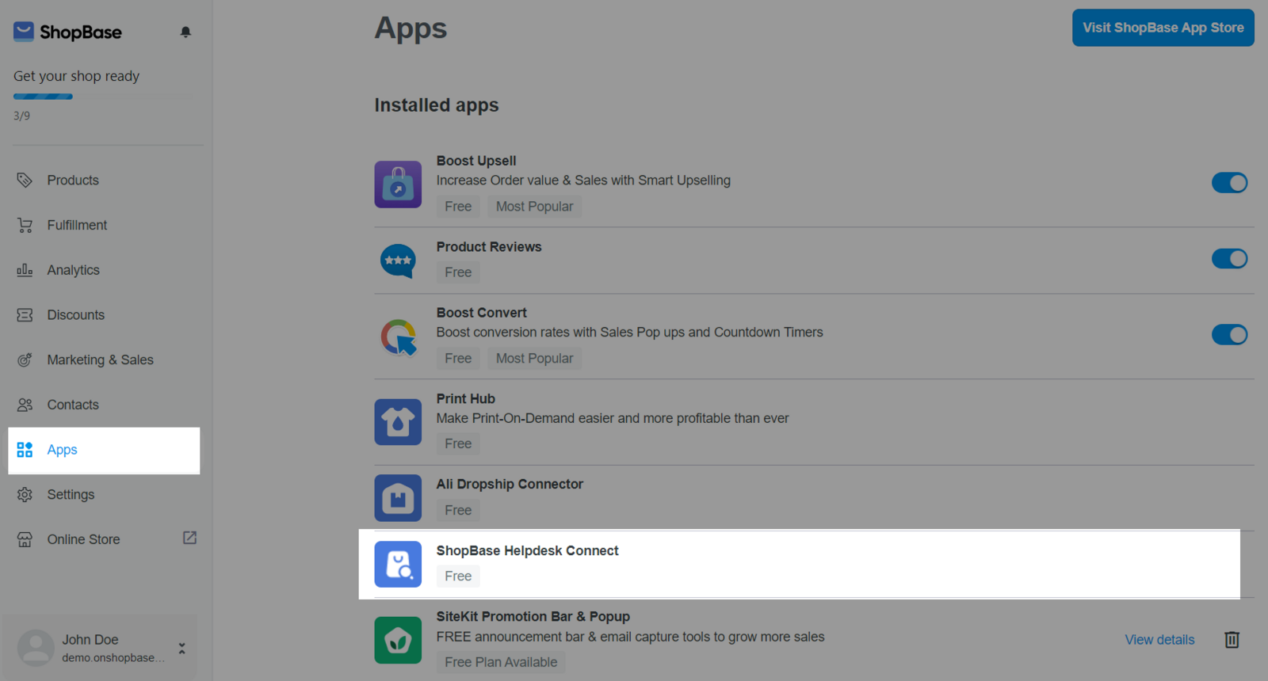Click the Products tag icon
This screenshot has height=681, width=1268.
pyautogui.click(x=25, y=181)
